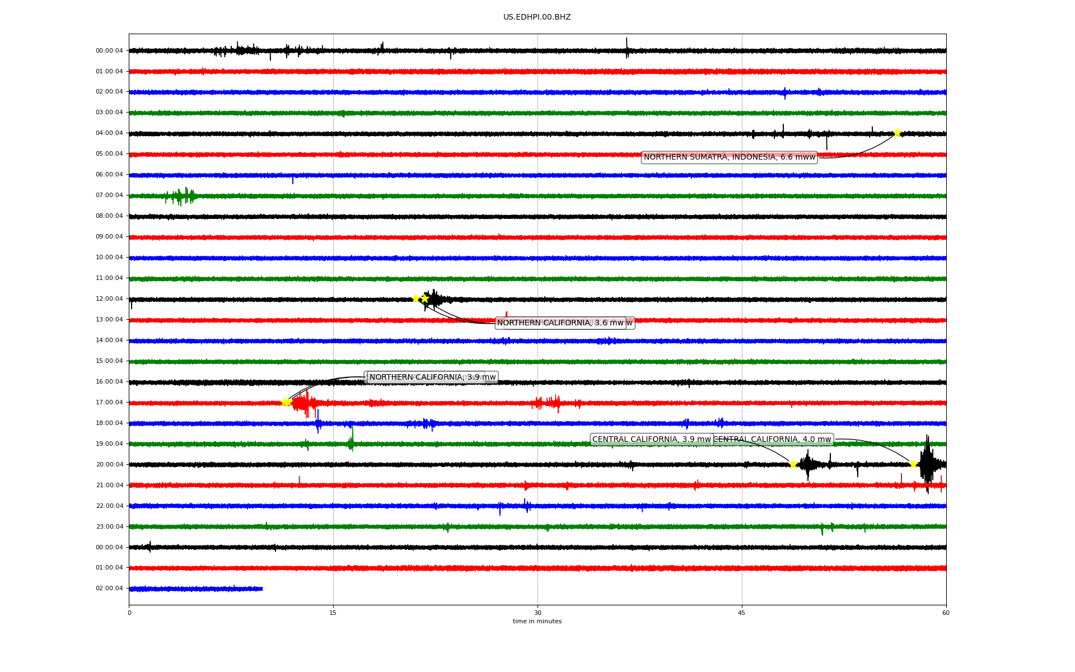Click the Northern Sumatra, Indonesia 6.6 label
This screenshot has height=672, width=1075.
coord(729,157)
